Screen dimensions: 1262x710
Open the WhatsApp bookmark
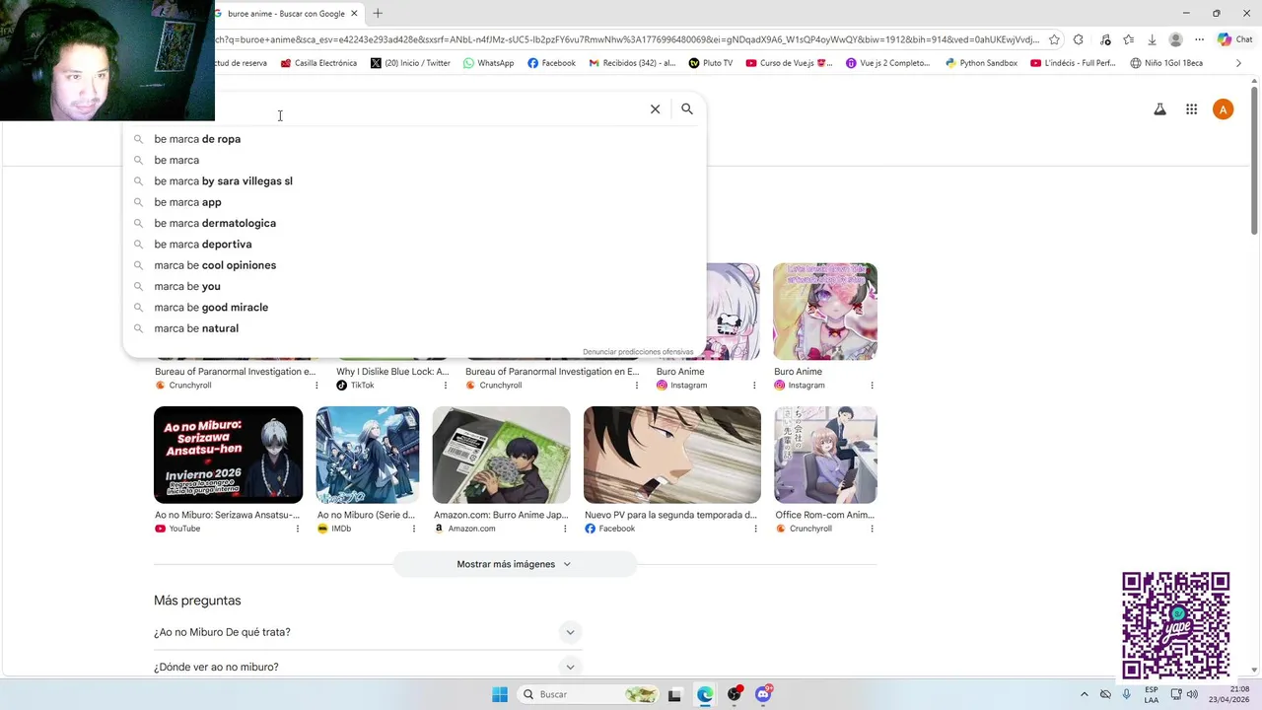coord(488,63)
